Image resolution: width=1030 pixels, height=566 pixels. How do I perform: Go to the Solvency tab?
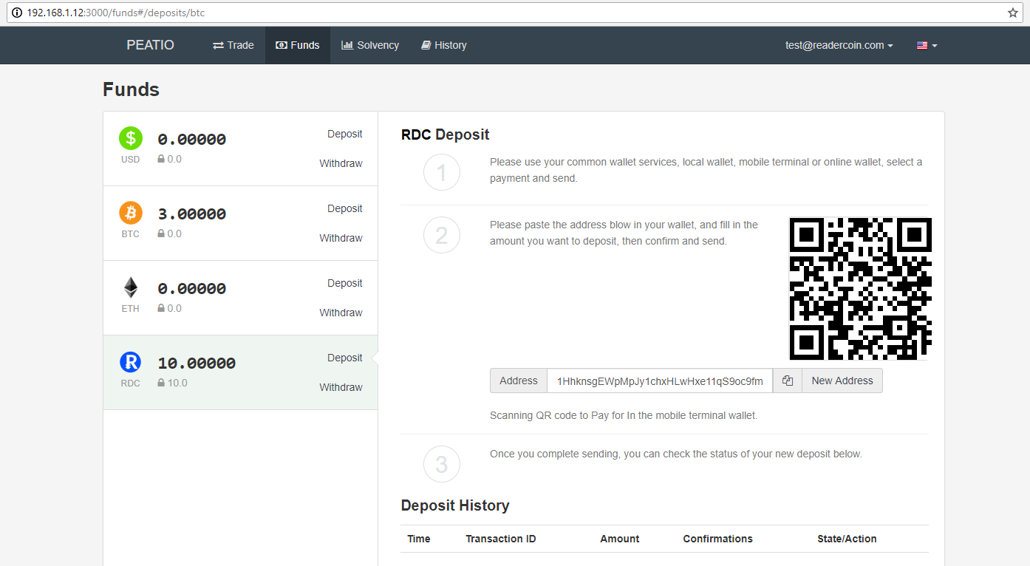click(370, 45)
